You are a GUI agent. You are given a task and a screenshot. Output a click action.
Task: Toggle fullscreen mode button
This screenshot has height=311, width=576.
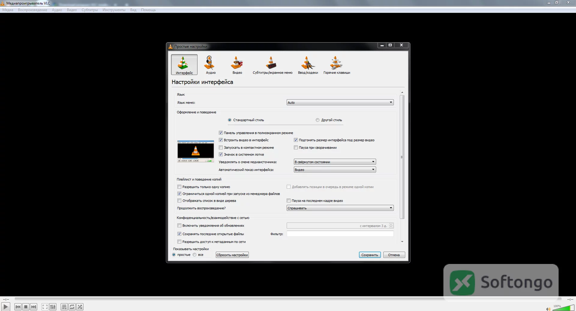click(45, 307)
